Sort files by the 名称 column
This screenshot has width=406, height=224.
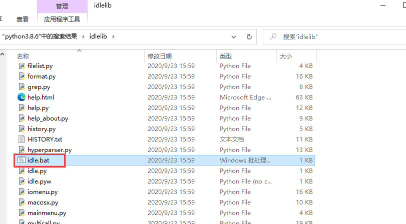pyautogui.click(x=23, y=56)
